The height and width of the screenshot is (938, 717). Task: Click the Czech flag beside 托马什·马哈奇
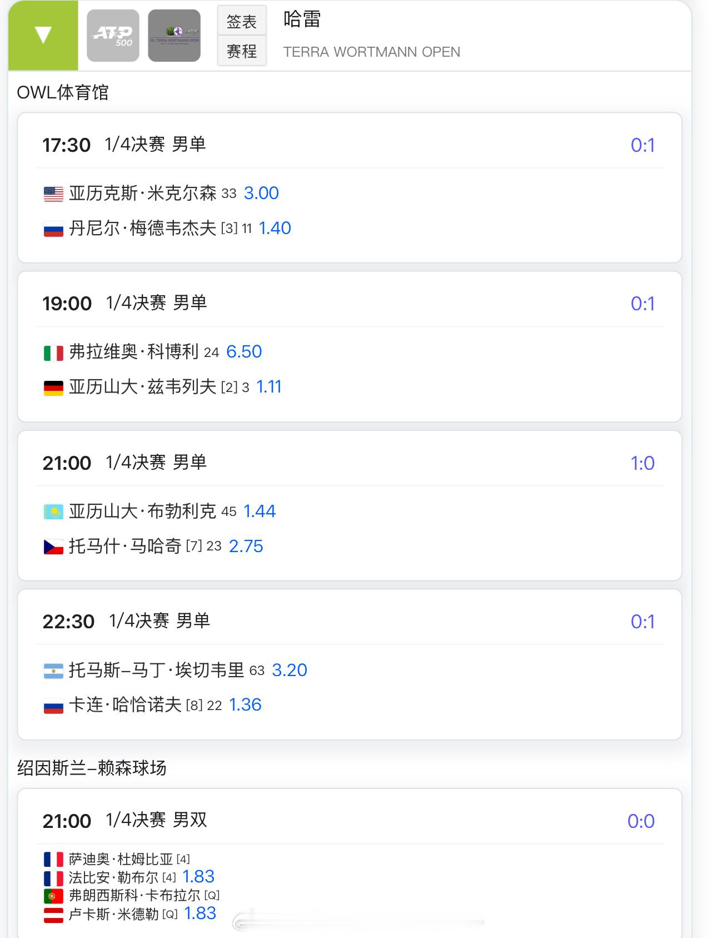click(x=53, y=547)
